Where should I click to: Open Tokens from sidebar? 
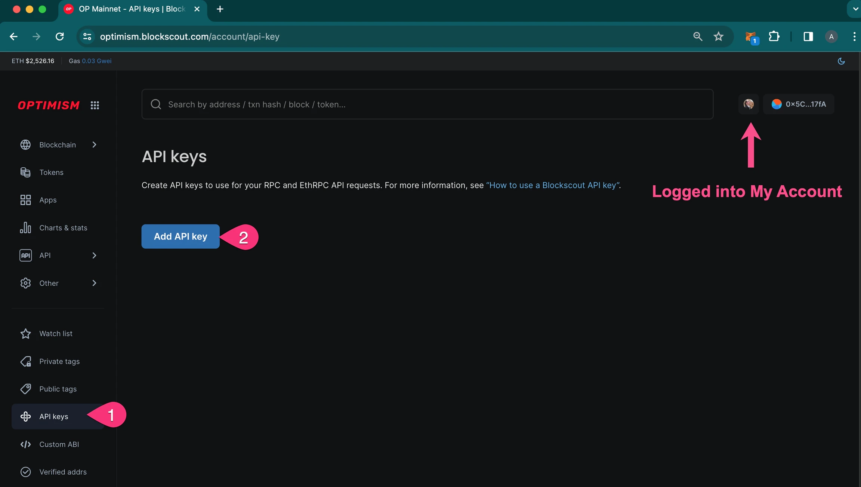[x=51, y=172]
